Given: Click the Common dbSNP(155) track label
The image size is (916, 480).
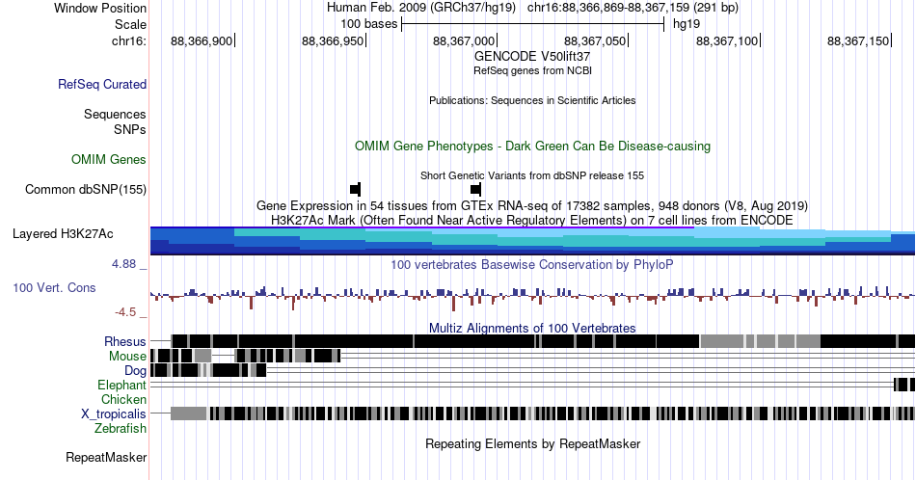Looking at the screenshot, I should click(86, 189).
